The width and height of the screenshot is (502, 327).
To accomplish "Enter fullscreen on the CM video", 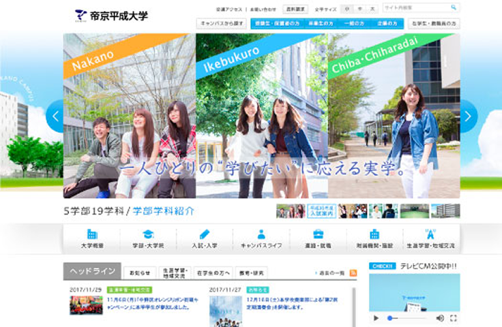I will [x=454, y=318].
